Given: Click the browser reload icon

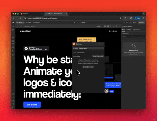Looking at the screenshot, I should click(21, 18).
